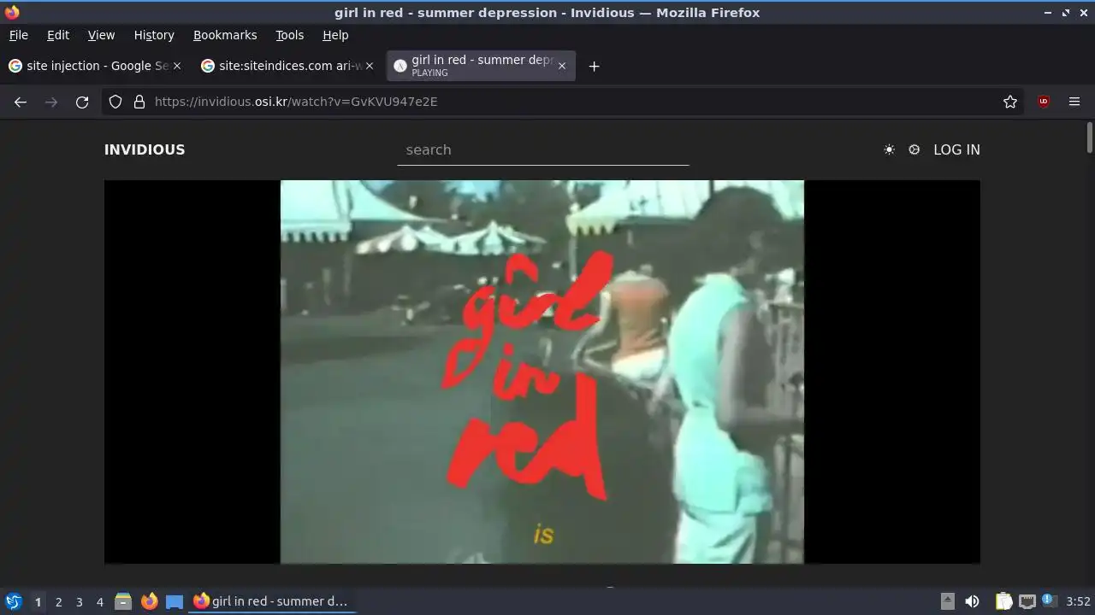Image resolution: width=1095 pixels, height=615 pixels.
Task: Open the taskbar application launcher menu
Action: pyautogui.click(x=13, y=601)
